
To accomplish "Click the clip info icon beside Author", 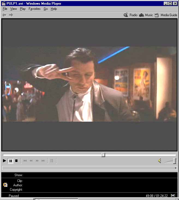I will tap(5, 185).
